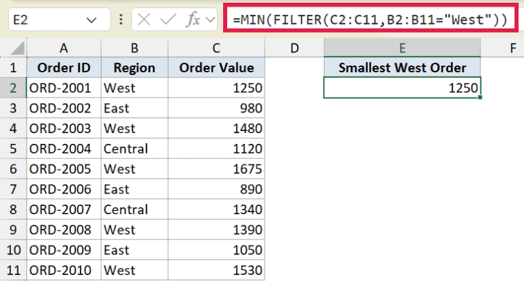Click cell containing ORD-2009
524x281 pixels.
(64, 250)
